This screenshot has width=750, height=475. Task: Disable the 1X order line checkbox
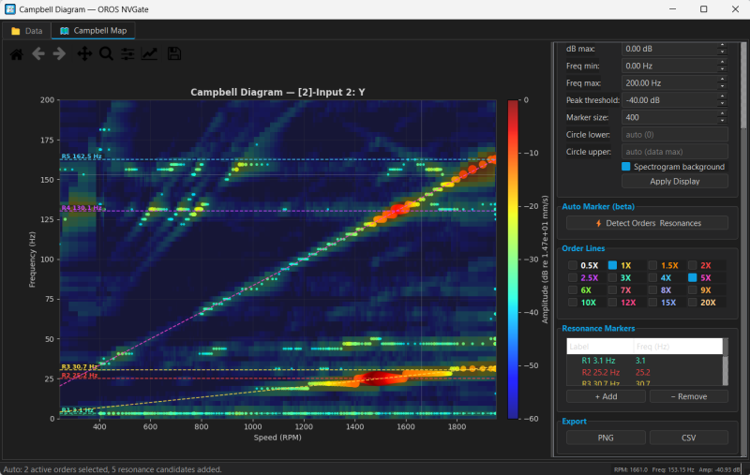612,265
